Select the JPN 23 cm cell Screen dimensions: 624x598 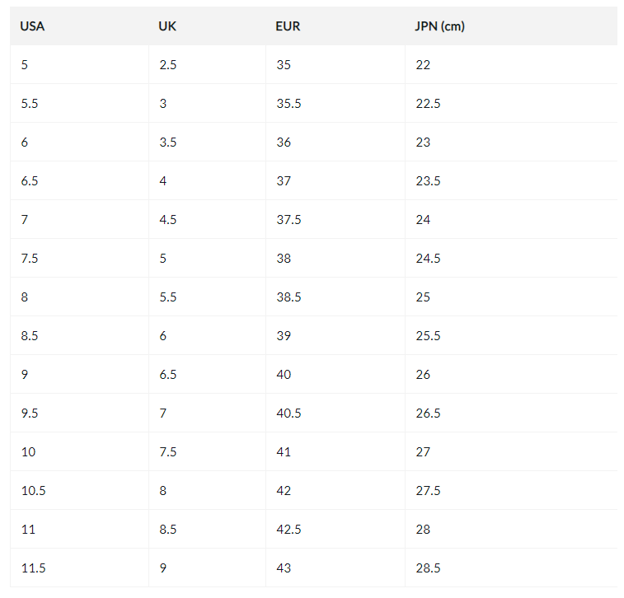(x=423, y=142)
